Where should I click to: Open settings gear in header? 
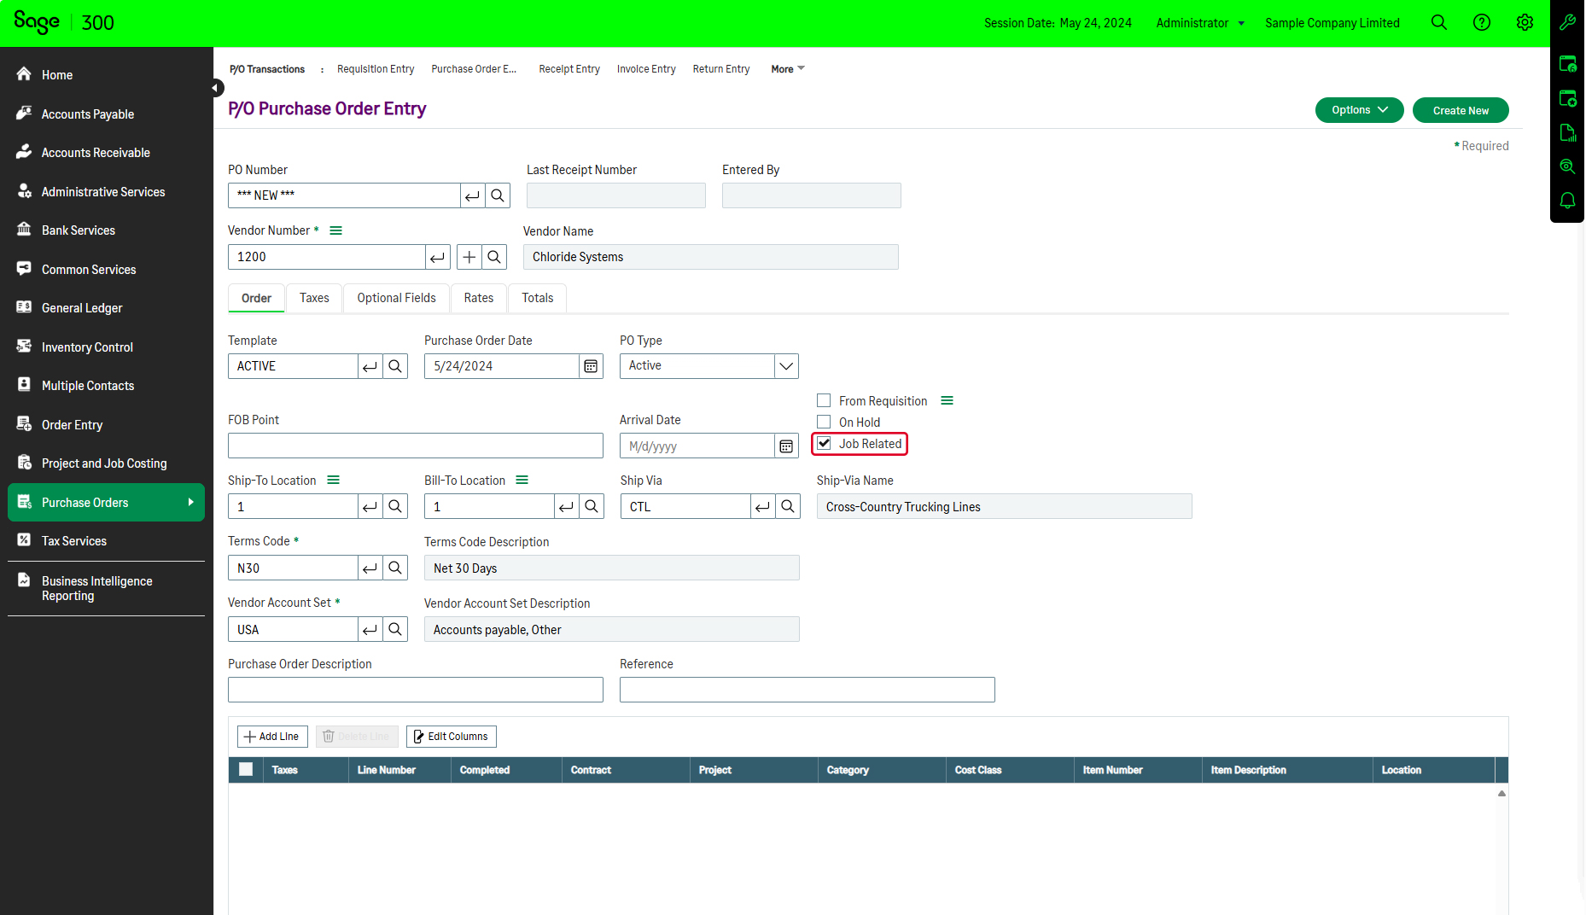tap(1525, 23)
